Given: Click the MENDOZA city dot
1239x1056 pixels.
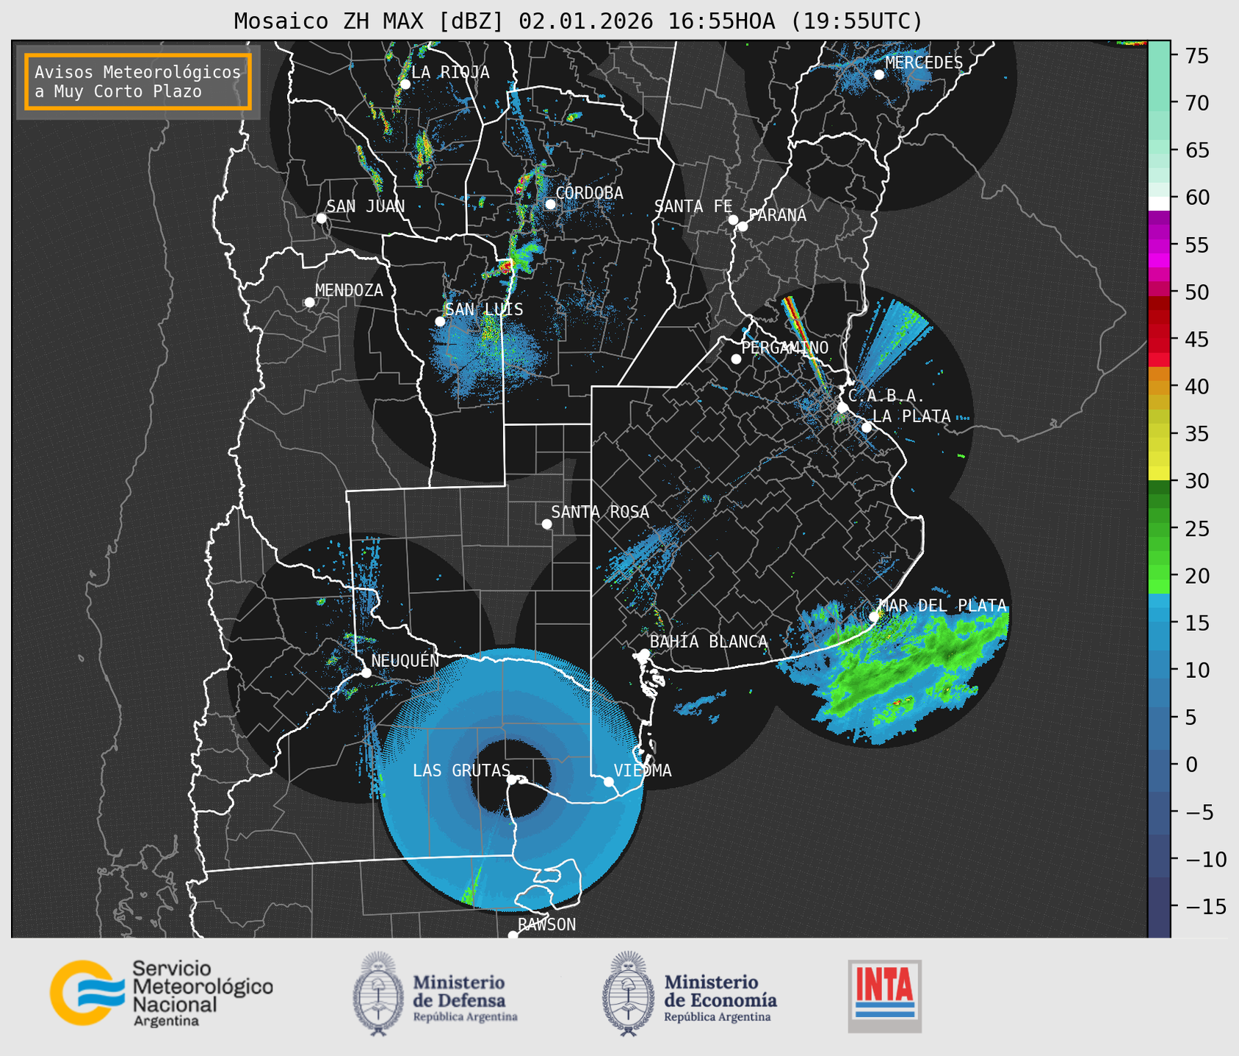Looking at the screenshot, I should click(309, 303).
